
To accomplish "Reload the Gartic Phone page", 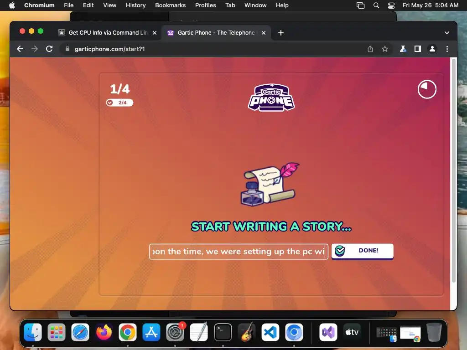I will pos(49,49).
